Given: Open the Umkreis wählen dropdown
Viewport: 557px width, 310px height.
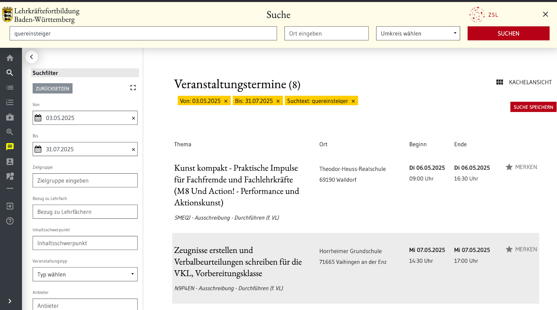Looking at the screenshot, I should tap(418, 33).
